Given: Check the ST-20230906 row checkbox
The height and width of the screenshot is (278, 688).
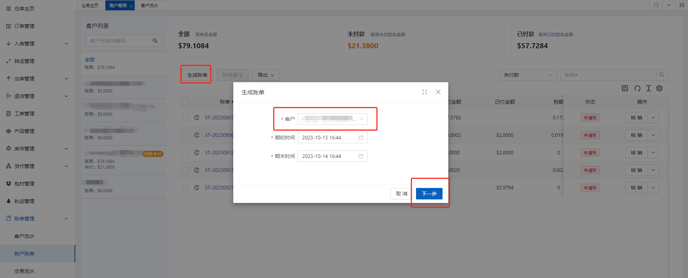Looking at the screenshot, I should (186, 135).
